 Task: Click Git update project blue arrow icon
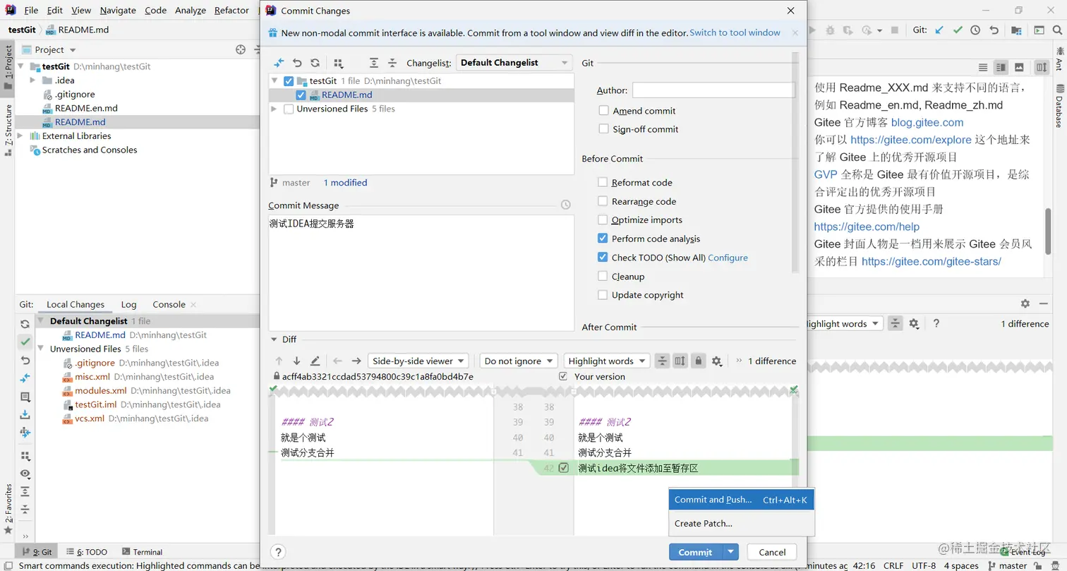(x=939, y=30)
